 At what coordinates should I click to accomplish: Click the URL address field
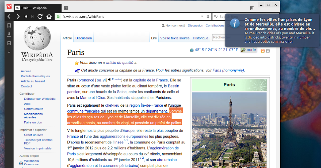(131, 17)
